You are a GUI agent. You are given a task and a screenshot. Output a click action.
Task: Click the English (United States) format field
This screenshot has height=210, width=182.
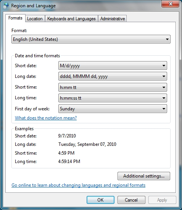(x=91, y=39)
